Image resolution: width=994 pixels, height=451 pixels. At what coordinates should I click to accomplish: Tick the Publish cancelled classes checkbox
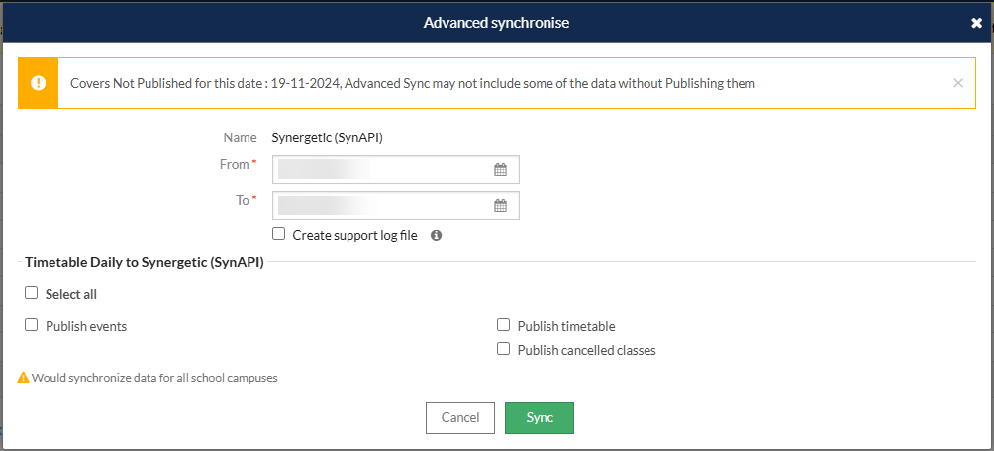tap(503, 349)
